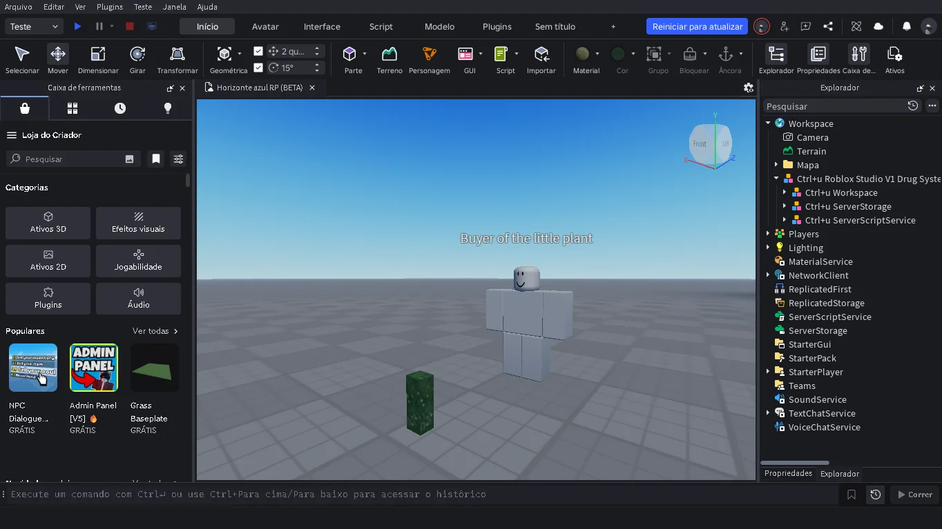942x529 pixels.
Task: Open the notifications bell
Action: tap(907, 26)
